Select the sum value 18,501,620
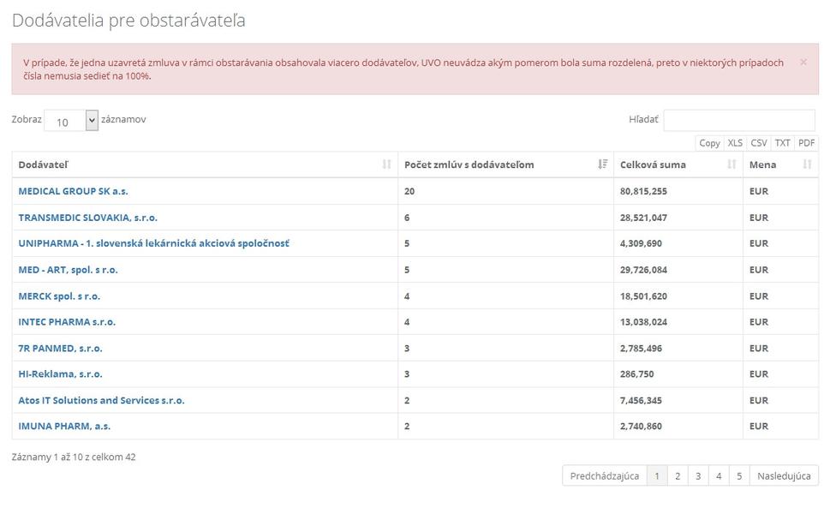This screenshot has height=508, width=830. pyautogui.click(x=643, y=296)
